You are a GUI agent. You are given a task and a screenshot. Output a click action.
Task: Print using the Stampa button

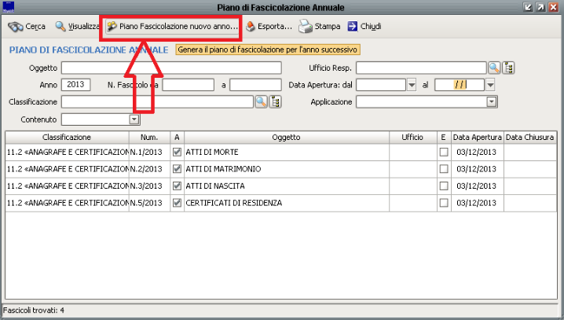pyautogui.click(x=320, y=26)
